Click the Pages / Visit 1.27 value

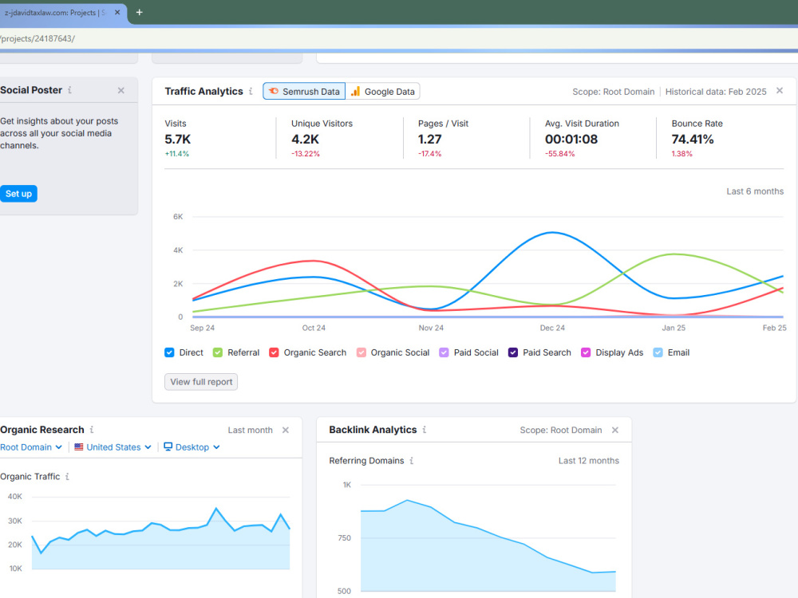point(430,139)
